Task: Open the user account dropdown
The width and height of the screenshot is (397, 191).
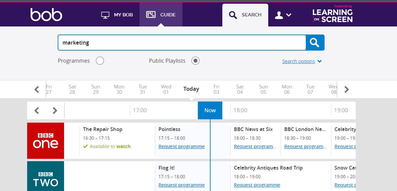Action: click(283, 15)
